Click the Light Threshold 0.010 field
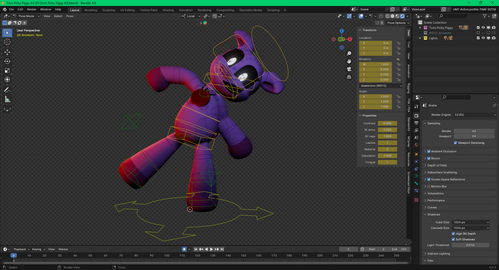Screen dimensions: 499x270 click(x=470, y=245)
